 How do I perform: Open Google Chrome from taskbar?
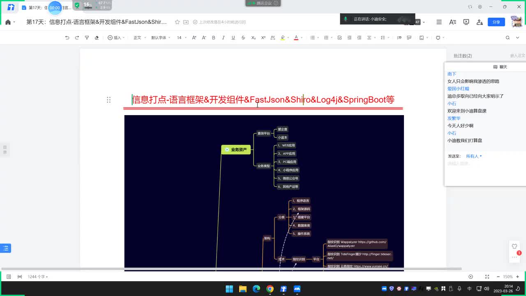[x=270, y=289]
